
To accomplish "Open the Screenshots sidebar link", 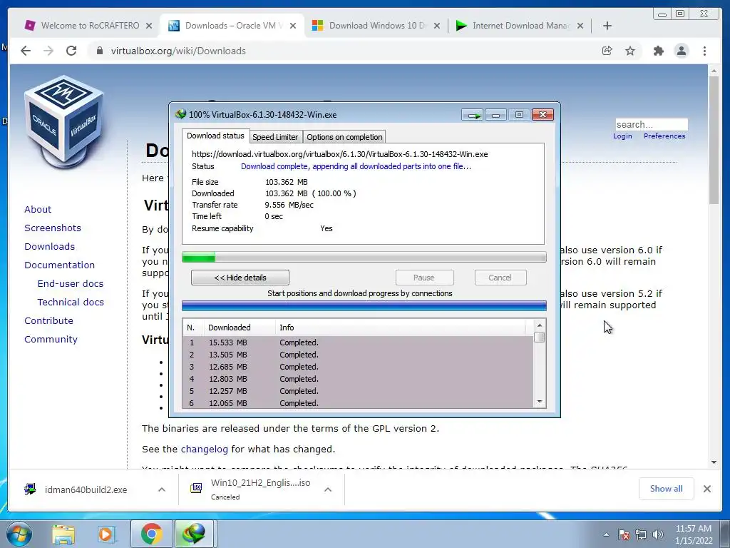I will coord(53,228).
